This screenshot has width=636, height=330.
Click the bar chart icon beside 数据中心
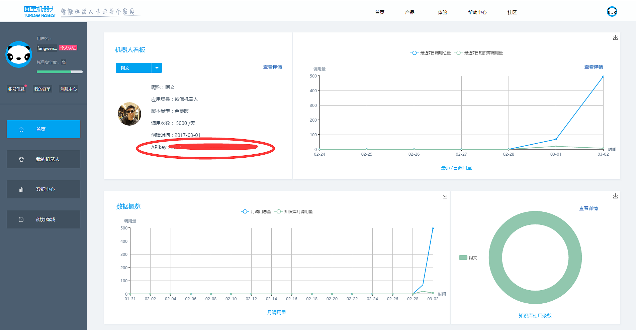[x=21, y=189]
